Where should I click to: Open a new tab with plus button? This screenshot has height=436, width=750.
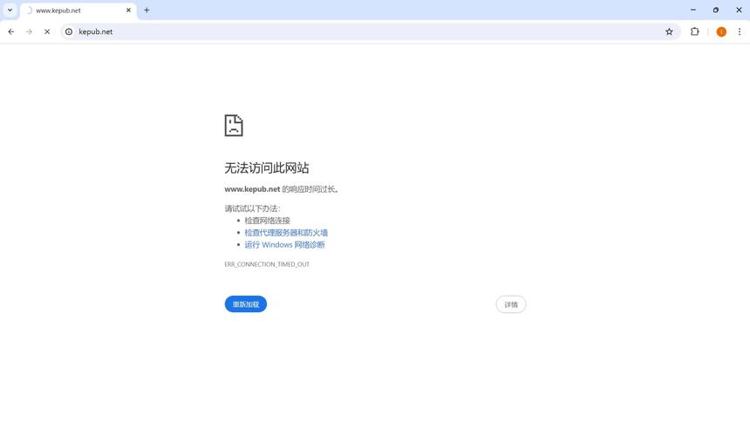click(147, 10)
